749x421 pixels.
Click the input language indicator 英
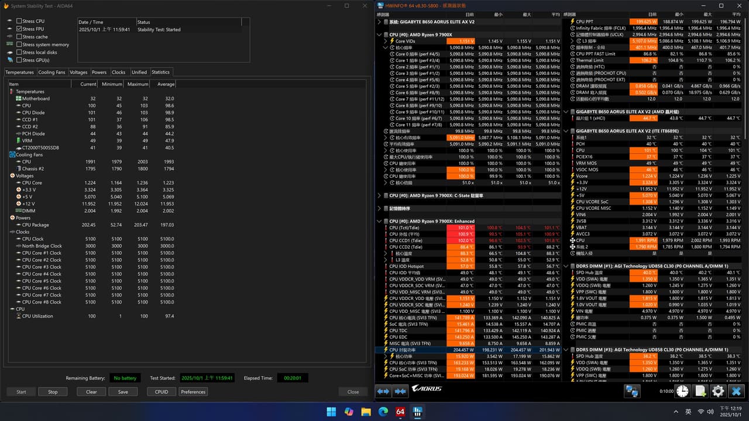tap(688, 412)
